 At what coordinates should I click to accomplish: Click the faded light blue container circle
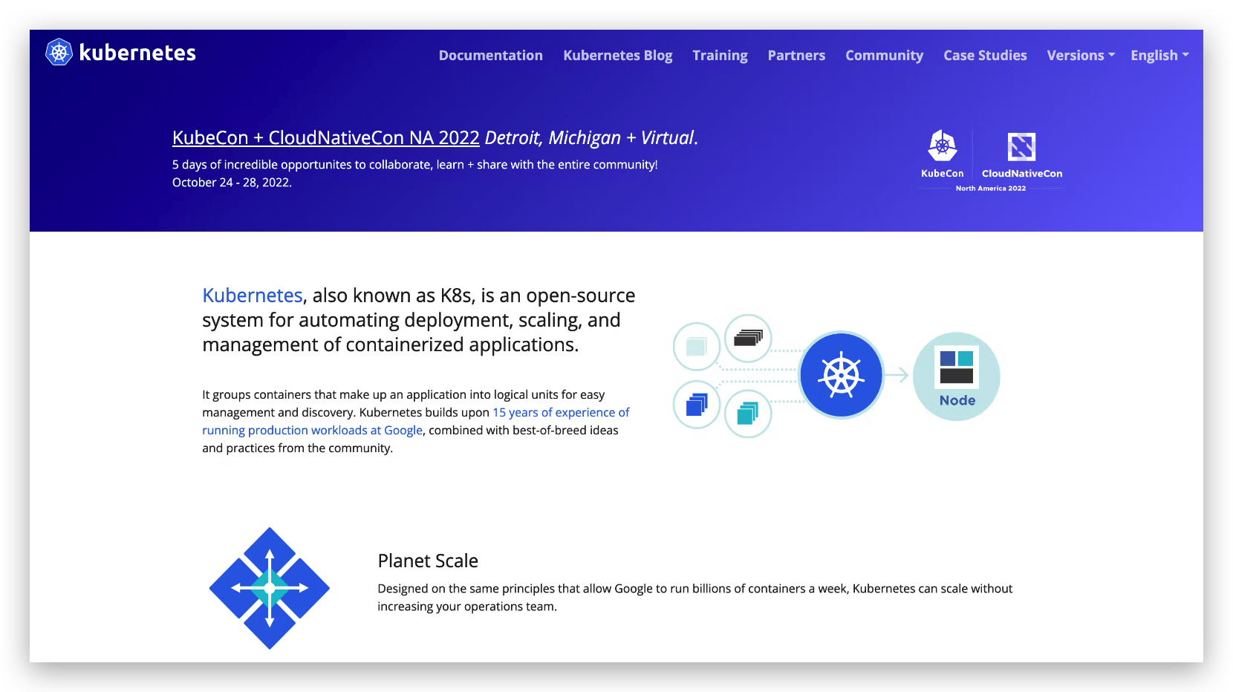point(697,346)
